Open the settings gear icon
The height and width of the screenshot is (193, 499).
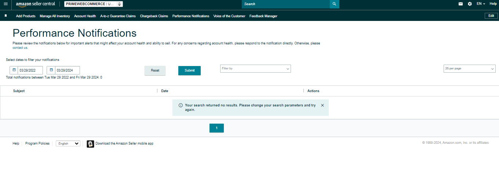[470, 4]
